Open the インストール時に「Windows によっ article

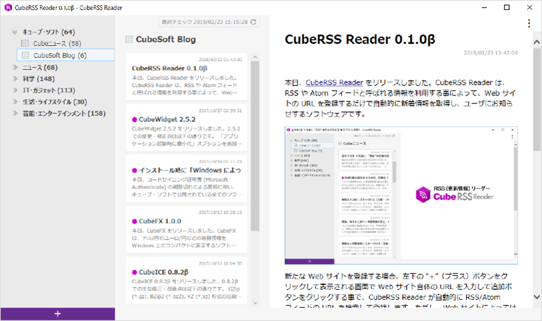[x=187, y=179]
